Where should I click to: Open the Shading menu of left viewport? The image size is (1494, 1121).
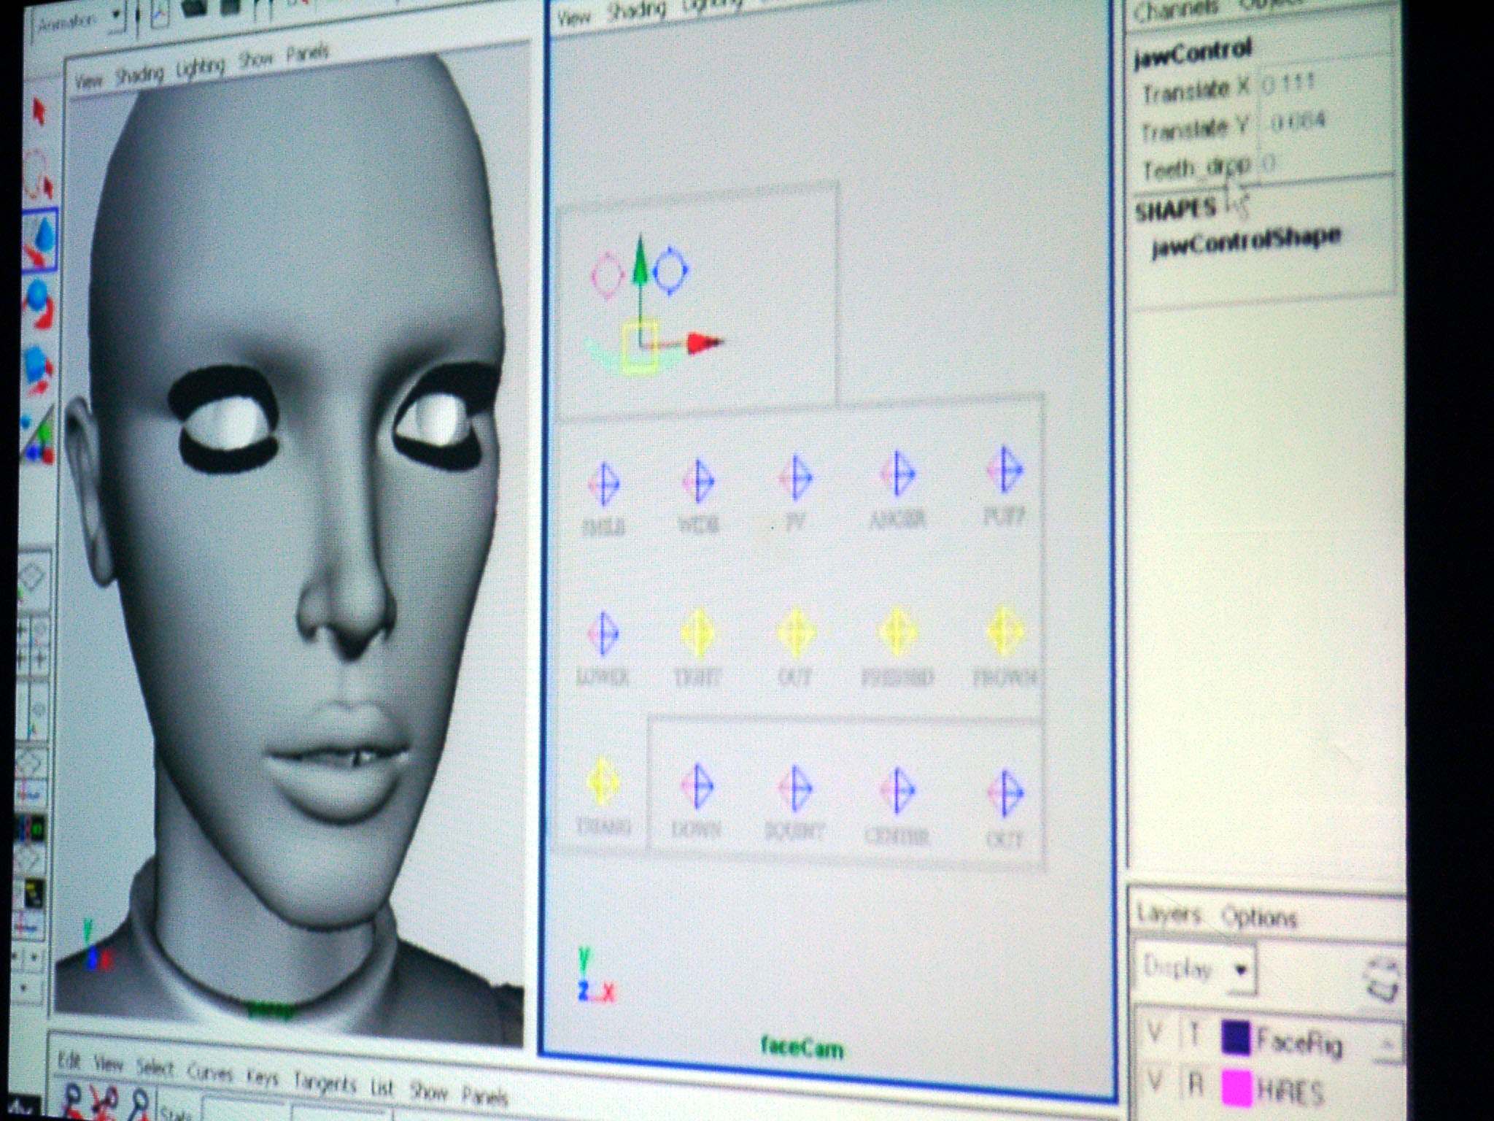coord(139,74)
